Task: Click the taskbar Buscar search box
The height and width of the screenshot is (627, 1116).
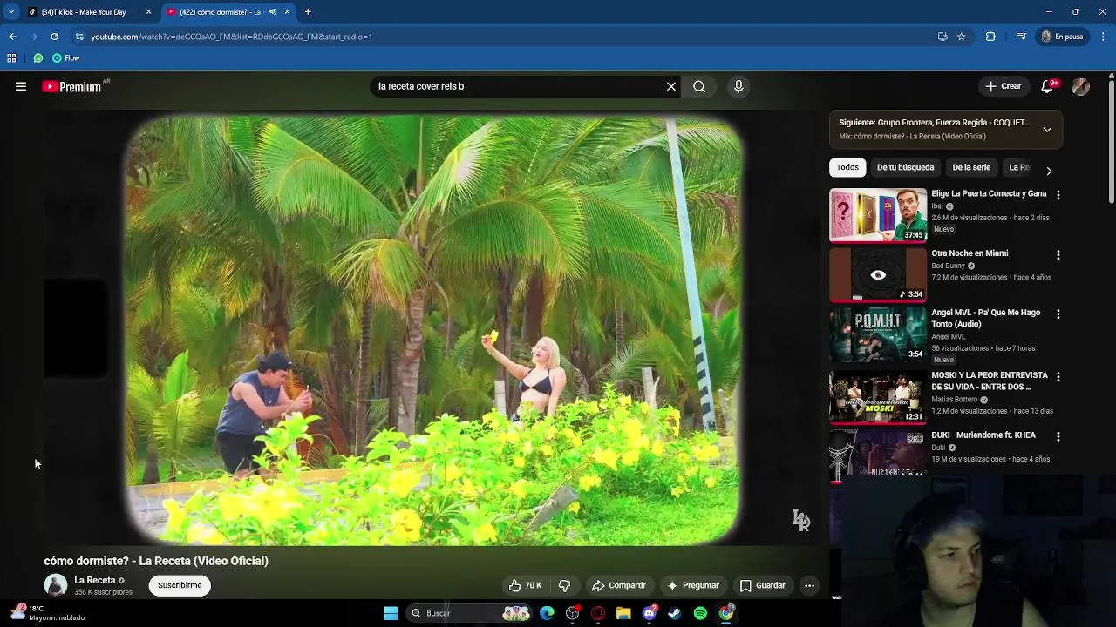Action: 471,613
